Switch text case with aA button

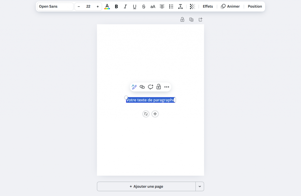pyautogui.click(x=153, y=6)
